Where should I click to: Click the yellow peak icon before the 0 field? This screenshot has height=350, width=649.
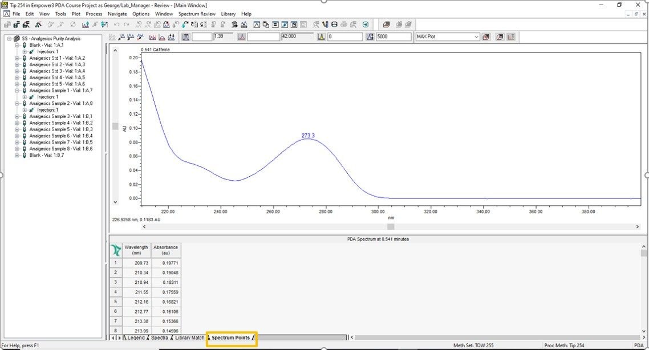(x=321, y=37)
